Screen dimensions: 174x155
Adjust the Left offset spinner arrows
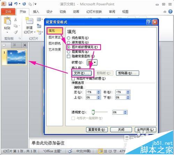point(98,92)
